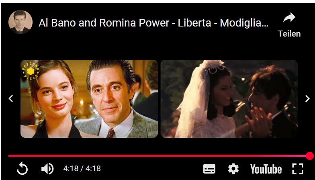Screen dimensions: 315x180
Task: Mute the video via the speaker icon
Action: [x=47, y=169]
